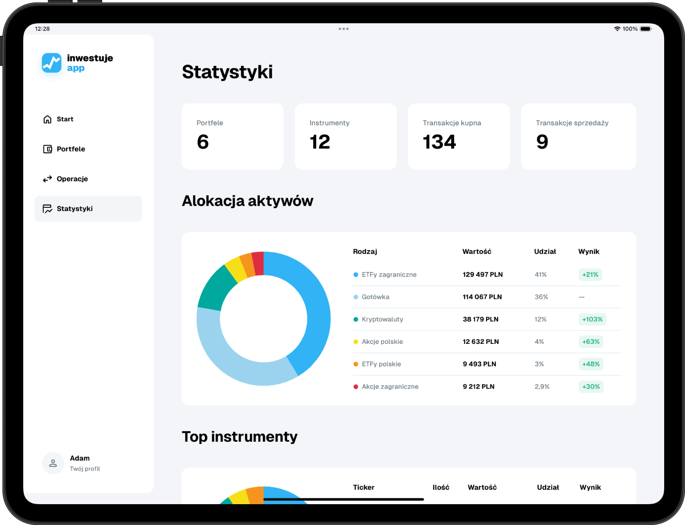Tap the home indicator bar

[x=344, y=499]
